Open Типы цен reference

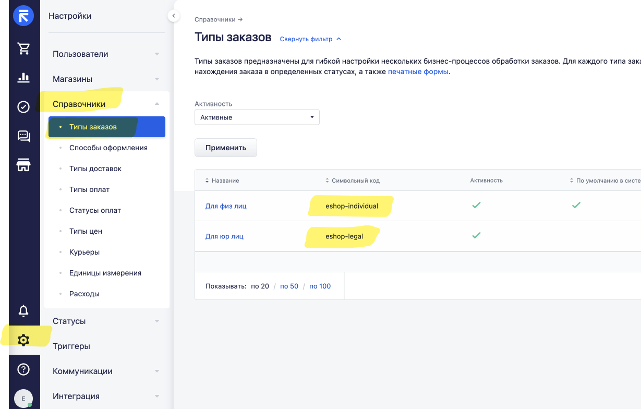tap(86, 231)
